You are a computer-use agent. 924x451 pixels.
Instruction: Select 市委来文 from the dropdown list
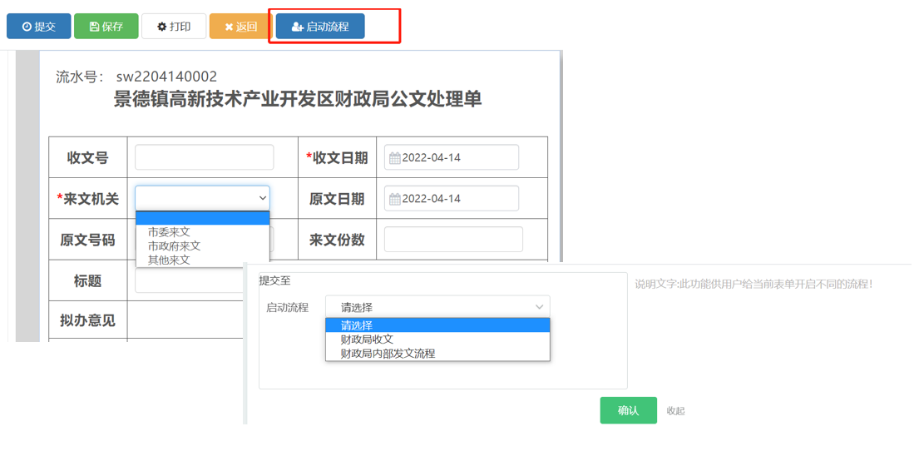click(169, 232)
